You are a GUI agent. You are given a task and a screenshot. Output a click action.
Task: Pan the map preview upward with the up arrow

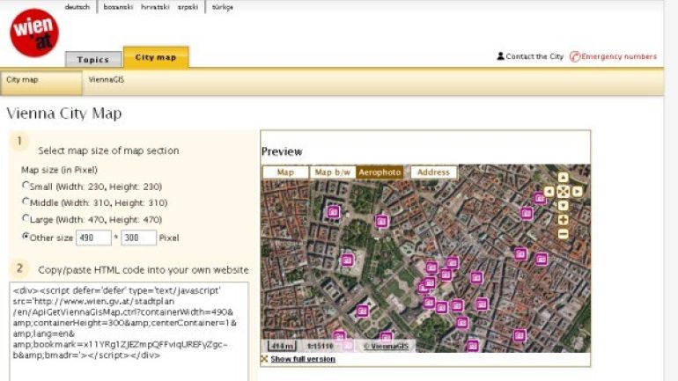pyautogui.click(x=563, y=177)
